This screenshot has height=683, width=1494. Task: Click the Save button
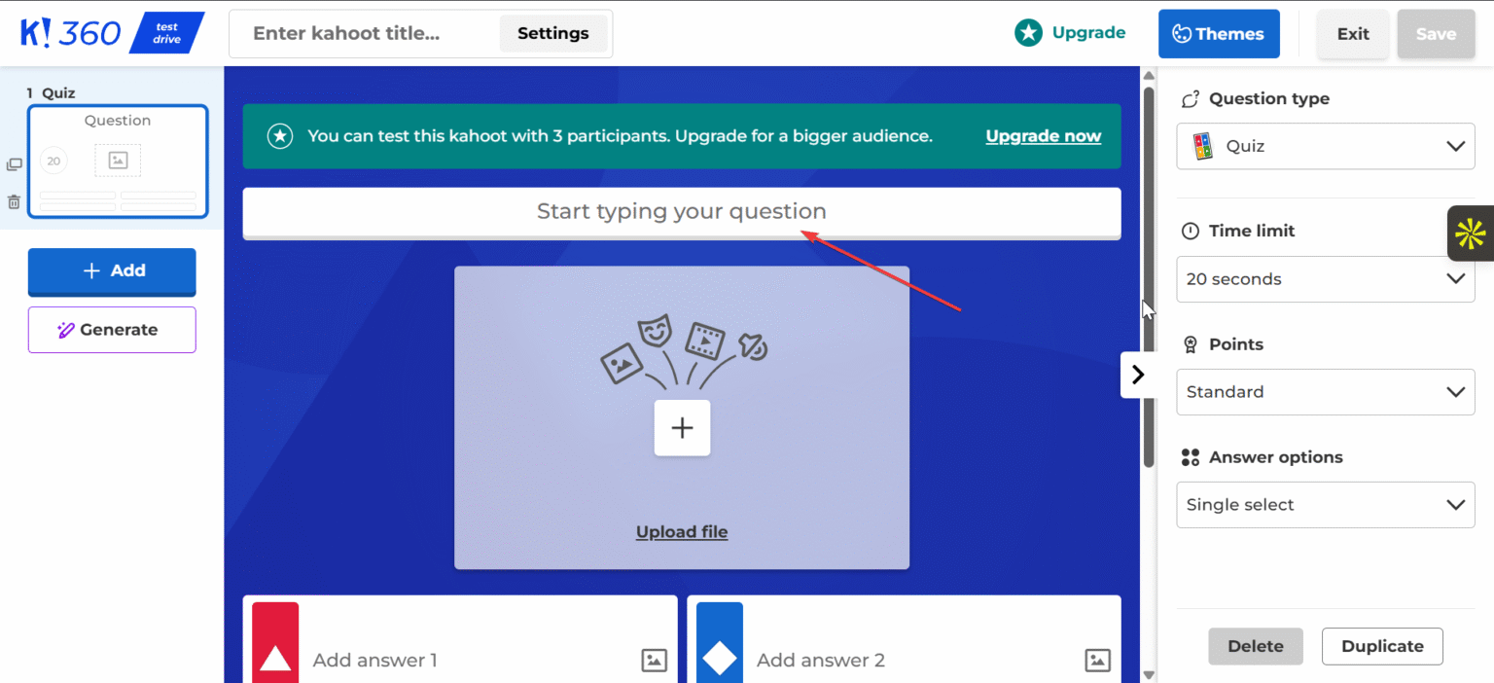[x=1436, y=34]
